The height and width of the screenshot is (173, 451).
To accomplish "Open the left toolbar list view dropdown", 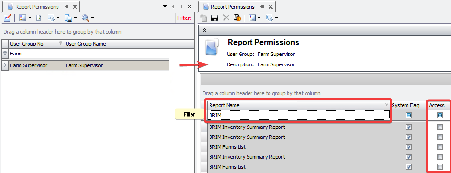I will (30, 18).
